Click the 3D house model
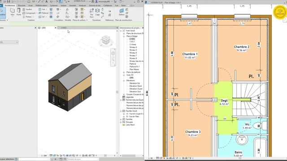Screen dimensions: 287x161 (70, 87)
